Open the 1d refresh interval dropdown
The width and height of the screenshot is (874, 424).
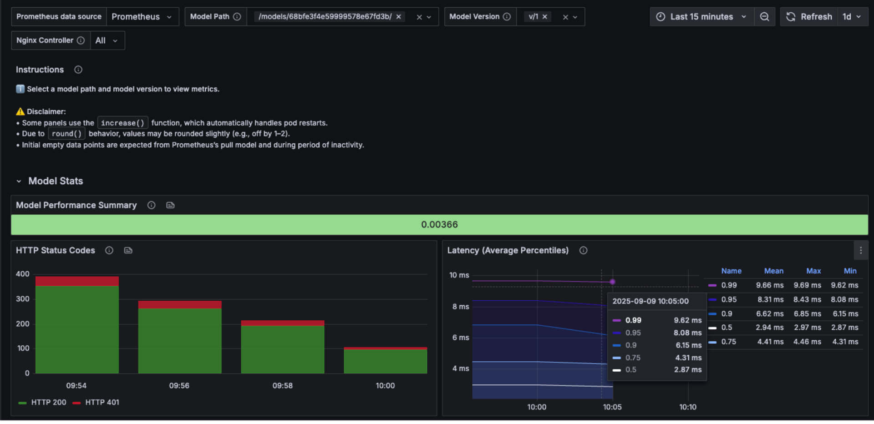click(852, 17)
